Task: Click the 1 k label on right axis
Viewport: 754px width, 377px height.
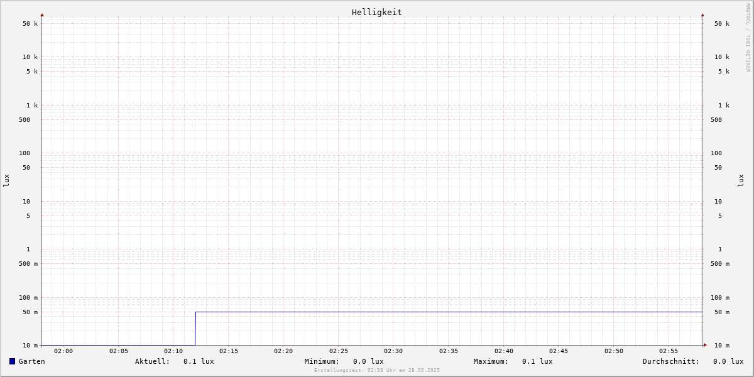Action: (x=724, y=106)
